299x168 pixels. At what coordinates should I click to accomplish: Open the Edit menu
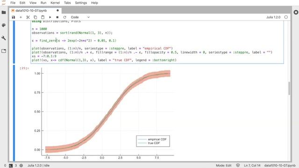click(22, 3)
